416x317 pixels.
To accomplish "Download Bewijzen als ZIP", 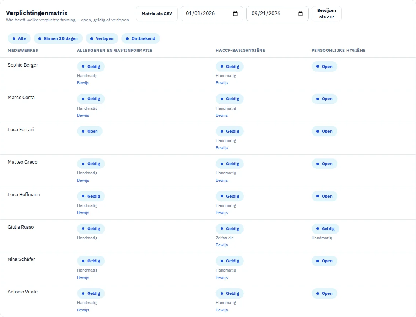I will 326,14.
